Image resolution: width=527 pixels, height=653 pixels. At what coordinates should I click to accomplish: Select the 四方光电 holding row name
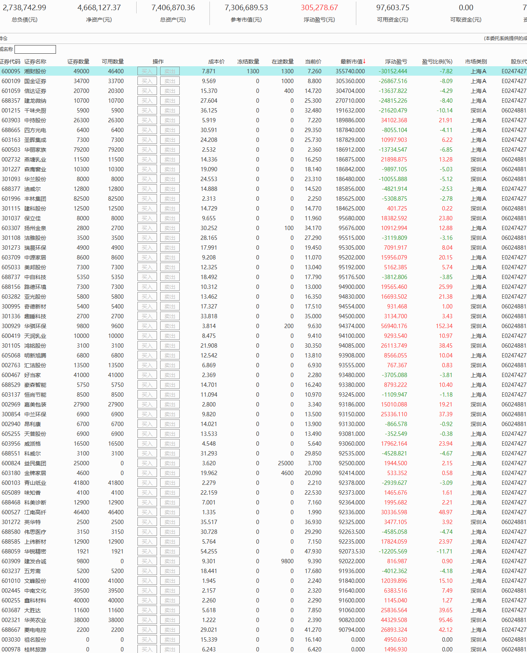pos(35,130)
